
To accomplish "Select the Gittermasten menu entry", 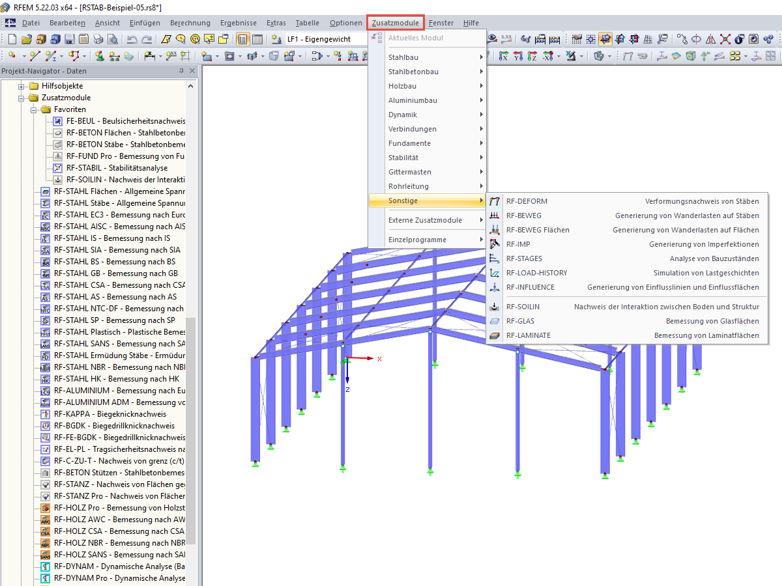I will [x=427, y=172].
